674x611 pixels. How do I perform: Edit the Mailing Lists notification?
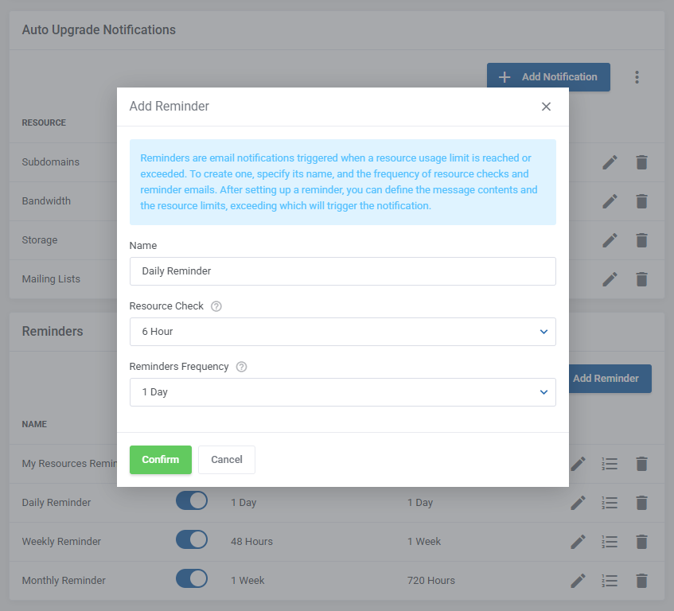click(610, 279)
